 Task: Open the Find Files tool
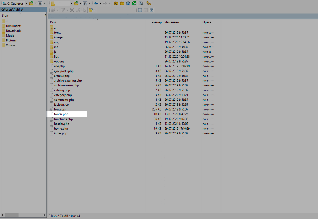(141, 3)
